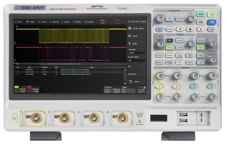Push the navigate right-arrow button

(x=201, y=29)
